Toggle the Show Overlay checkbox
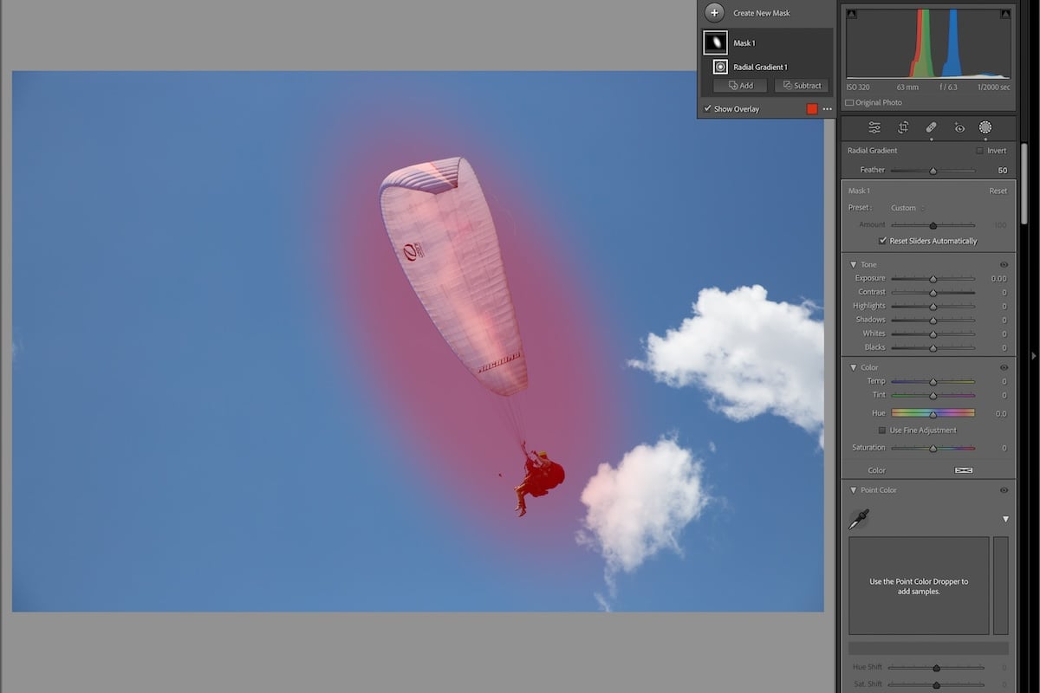This screenshot has height=693, width=1040. pos(708,108)
